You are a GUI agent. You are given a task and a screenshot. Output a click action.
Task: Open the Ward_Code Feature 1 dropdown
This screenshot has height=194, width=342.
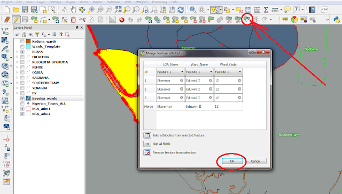click(x=228, y=72)
